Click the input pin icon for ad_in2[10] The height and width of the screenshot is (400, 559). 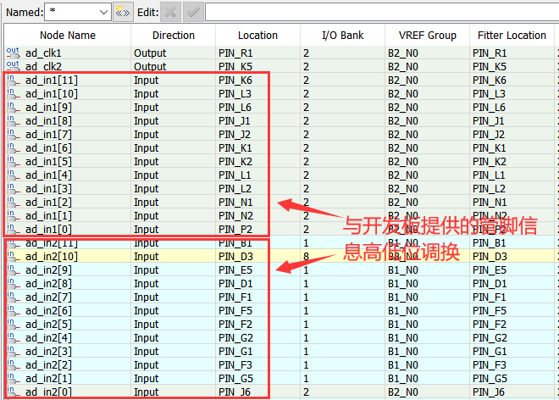tap(13, 256)
